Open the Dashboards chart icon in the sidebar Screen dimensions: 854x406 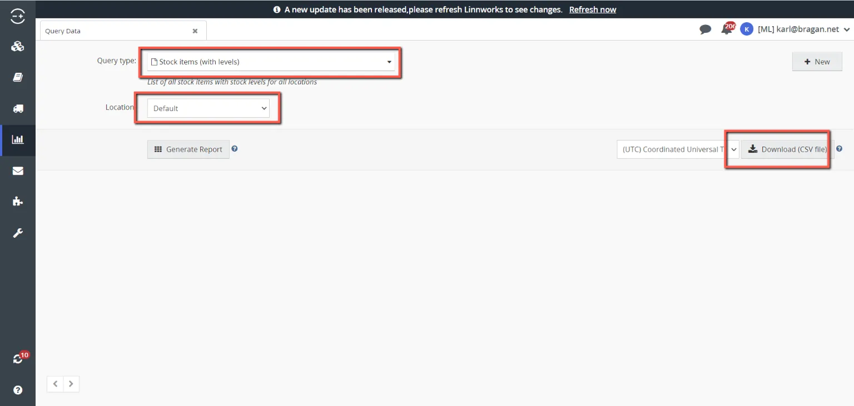pyautogui.click(x=18, y=139)
